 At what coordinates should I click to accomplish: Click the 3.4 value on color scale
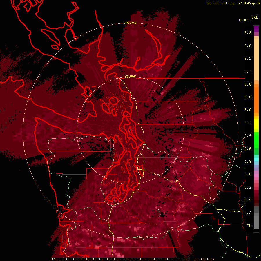(x=248, y=136)
